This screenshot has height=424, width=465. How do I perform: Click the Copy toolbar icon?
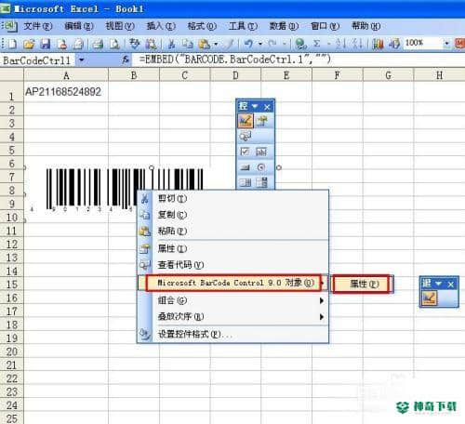pos(187,44)
